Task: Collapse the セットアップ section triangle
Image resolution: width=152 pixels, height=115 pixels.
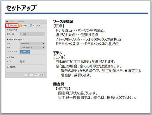Action: (x=8, y=30)
